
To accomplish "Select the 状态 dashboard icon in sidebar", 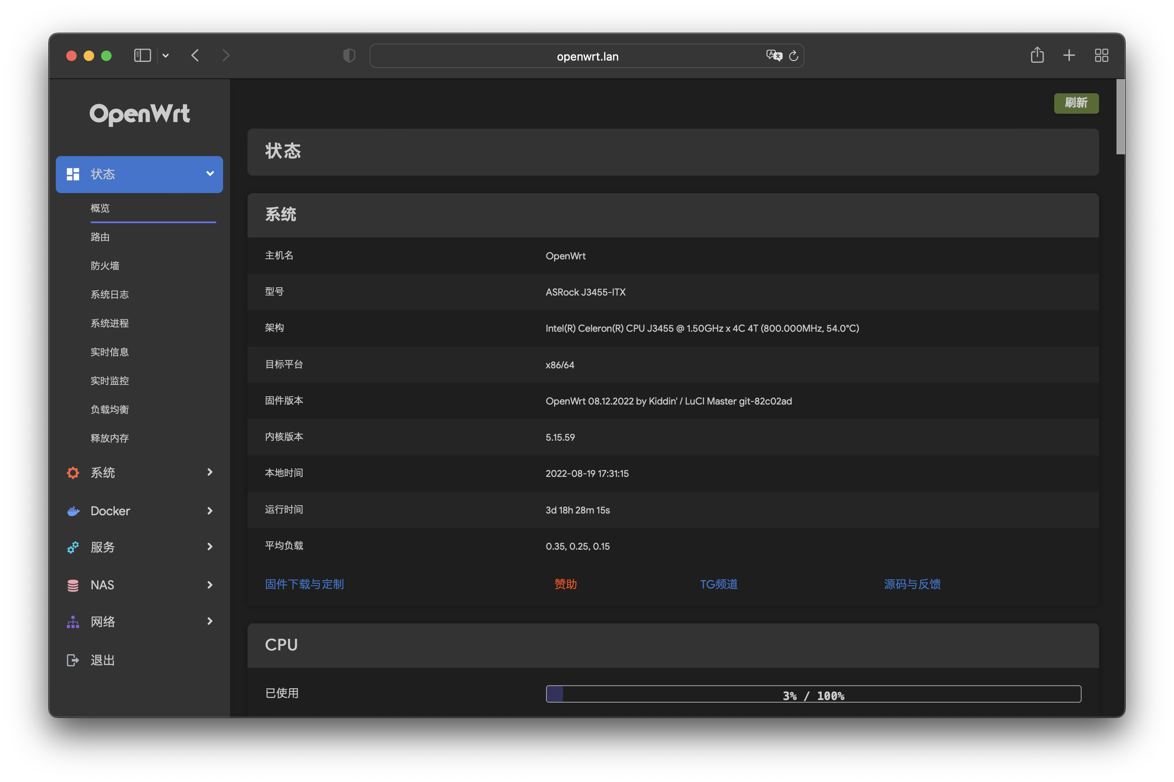I will [x=73, y=174].
